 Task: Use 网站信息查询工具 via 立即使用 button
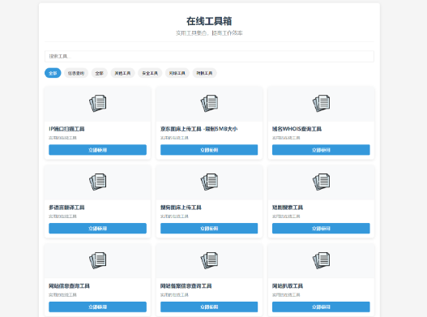(97, 307)
